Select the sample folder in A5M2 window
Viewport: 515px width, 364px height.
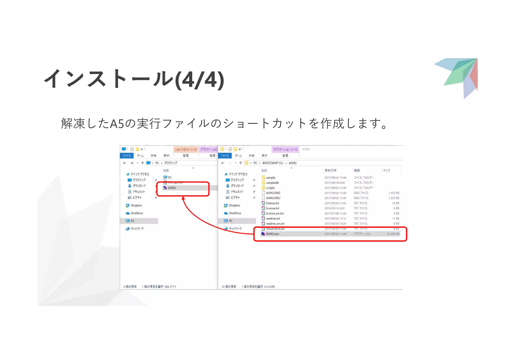point(268,177)
